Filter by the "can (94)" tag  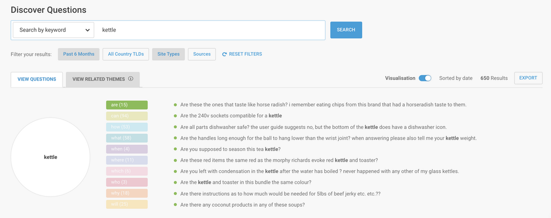(126, 116)
